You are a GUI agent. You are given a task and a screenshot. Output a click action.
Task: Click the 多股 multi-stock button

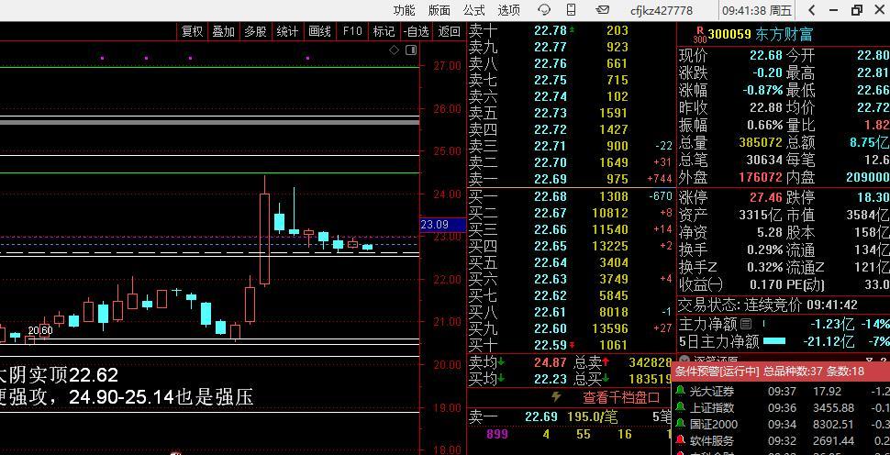tap(255, 31)
